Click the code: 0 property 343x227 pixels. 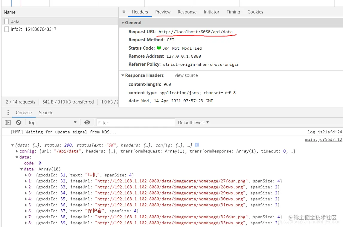[32, 163]
